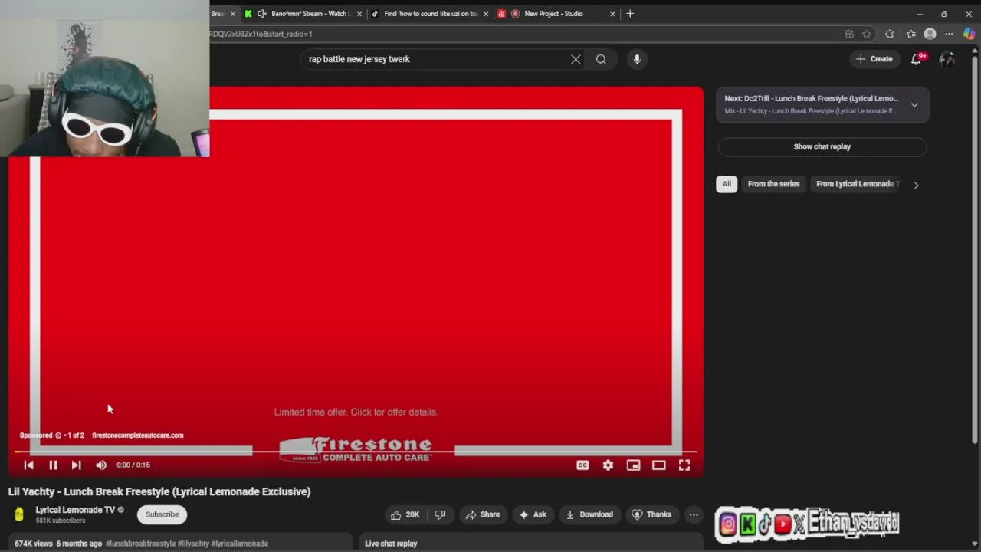Go to the previous video
The width and height of the screenshot is (981, 552).
pyautogui.click(x=28, y=465)
